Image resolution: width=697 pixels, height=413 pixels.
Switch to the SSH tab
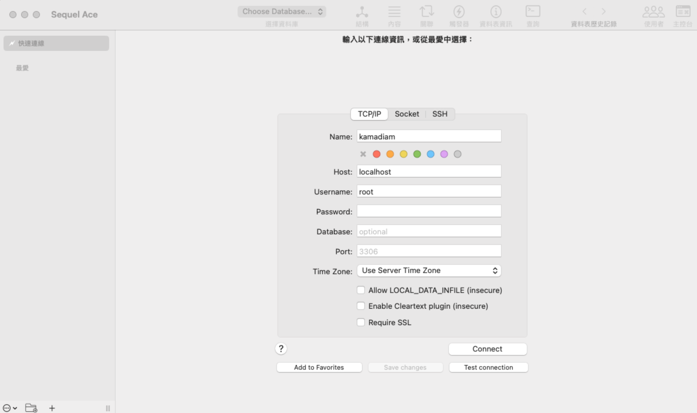[x=440, y=114]
